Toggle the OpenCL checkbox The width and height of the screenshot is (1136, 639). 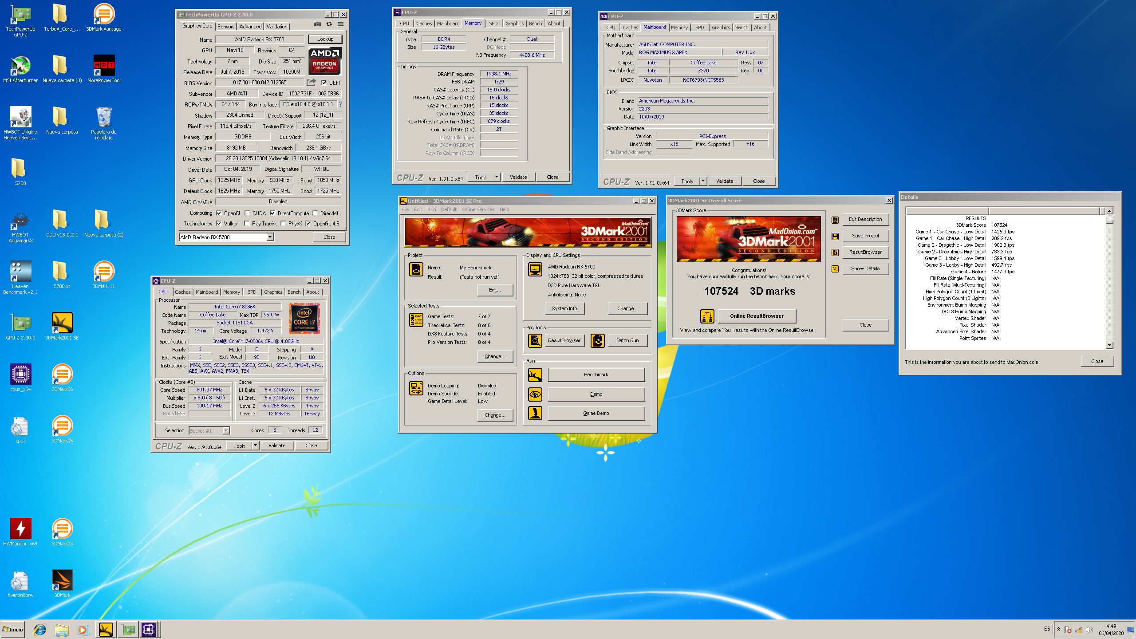219,213
